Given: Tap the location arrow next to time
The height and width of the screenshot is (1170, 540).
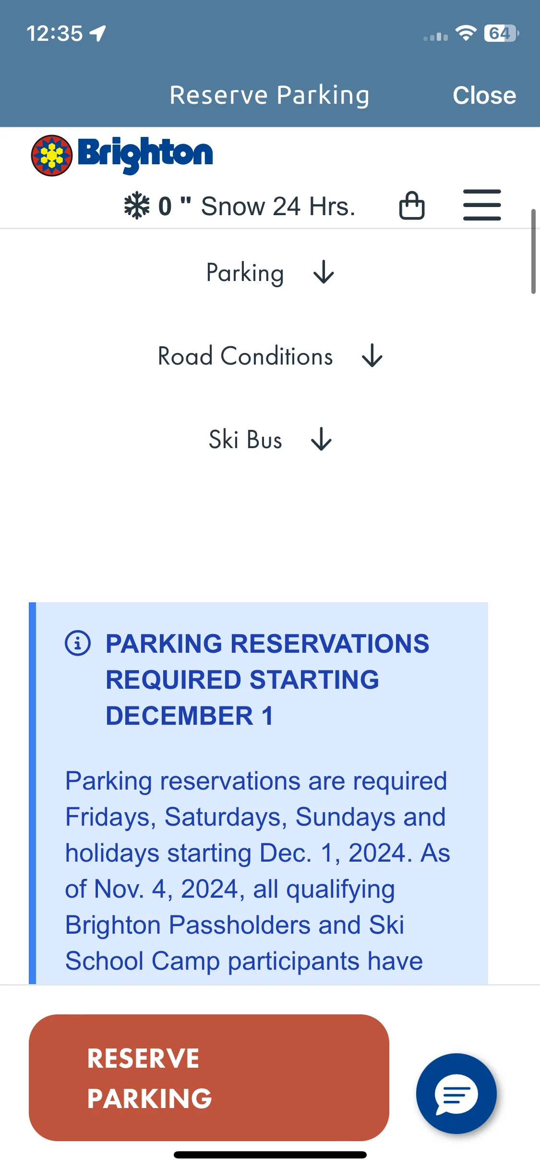Looking at the screenshot, I should 98,34.
